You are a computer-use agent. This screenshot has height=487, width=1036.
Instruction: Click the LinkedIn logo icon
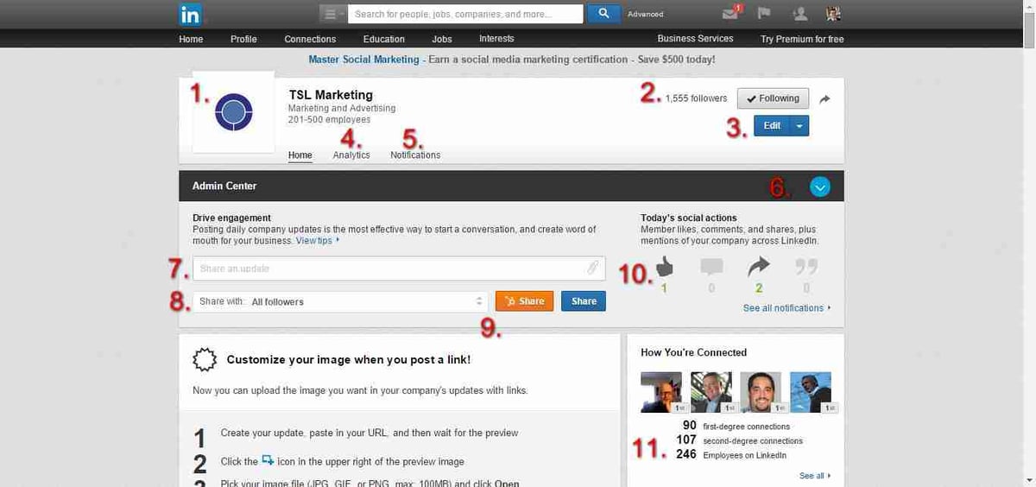click(190, 14)
